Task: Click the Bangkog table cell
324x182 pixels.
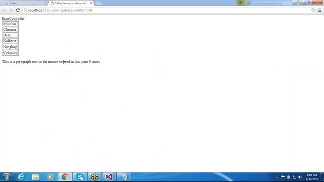Action: pyautogui.click(x=10, y=47)
